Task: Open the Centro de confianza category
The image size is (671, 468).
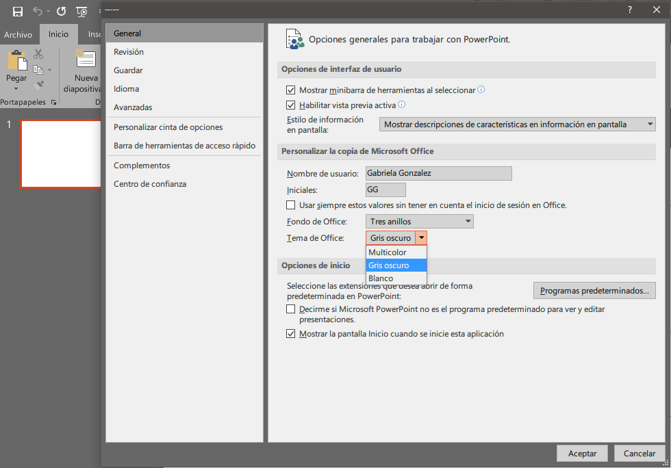Action: 149,183
